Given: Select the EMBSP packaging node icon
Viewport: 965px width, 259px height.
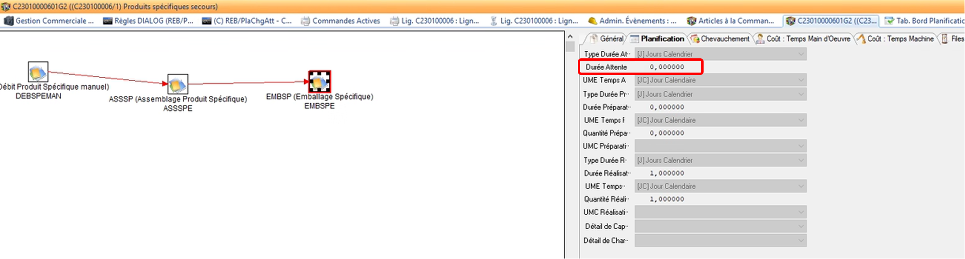Looking at the screenshot, I should tap(319, 82).
